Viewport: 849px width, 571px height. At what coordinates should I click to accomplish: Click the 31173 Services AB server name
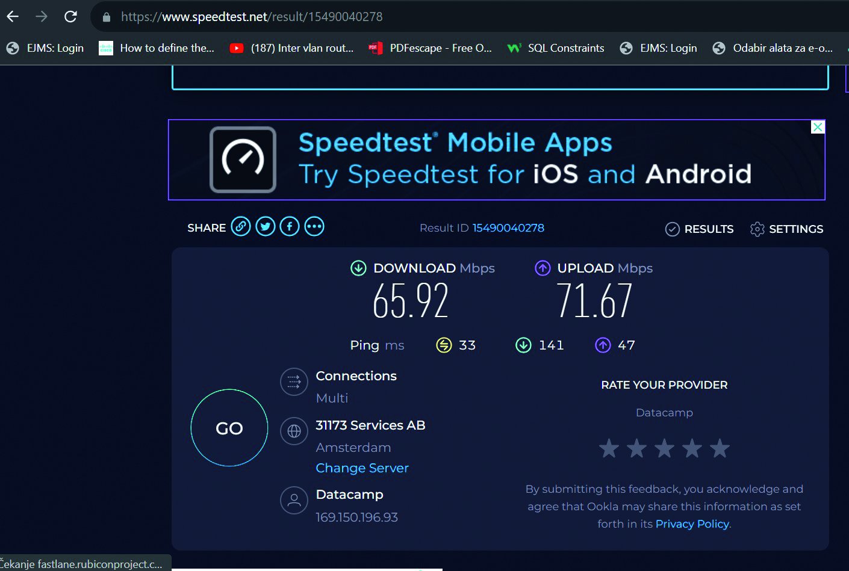[x=370, y=425]
